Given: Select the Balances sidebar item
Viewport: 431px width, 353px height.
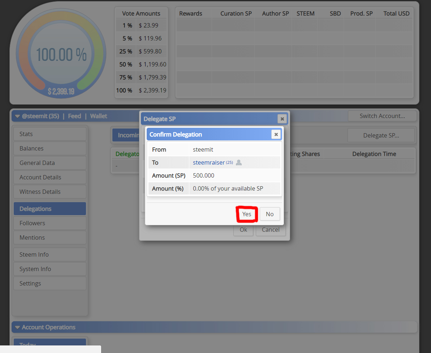Looking at the screenshot, I should point(50,148).
